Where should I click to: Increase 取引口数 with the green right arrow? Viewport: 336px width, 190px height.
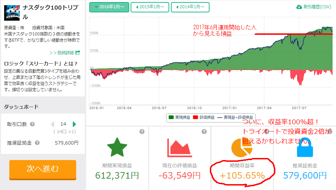point(74,124)
